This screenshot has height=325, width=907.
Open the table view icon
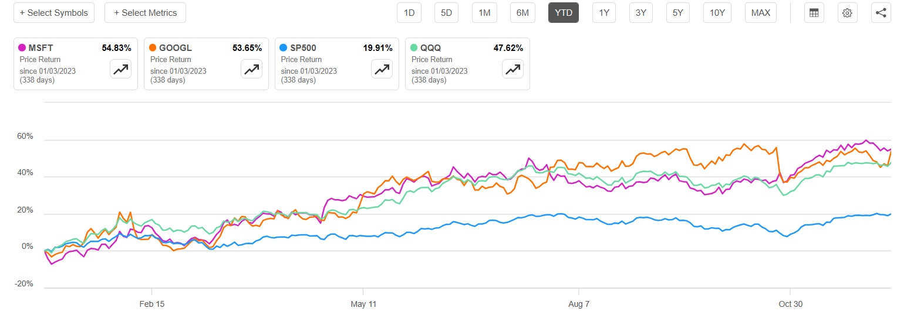pos(814,13)
